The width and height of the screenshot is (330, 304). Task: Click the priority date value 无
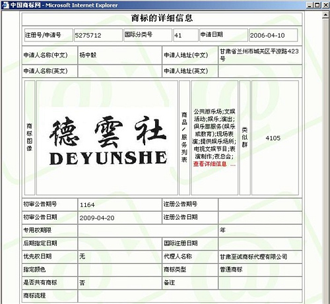pyautogui.click(x=82, y=257)
